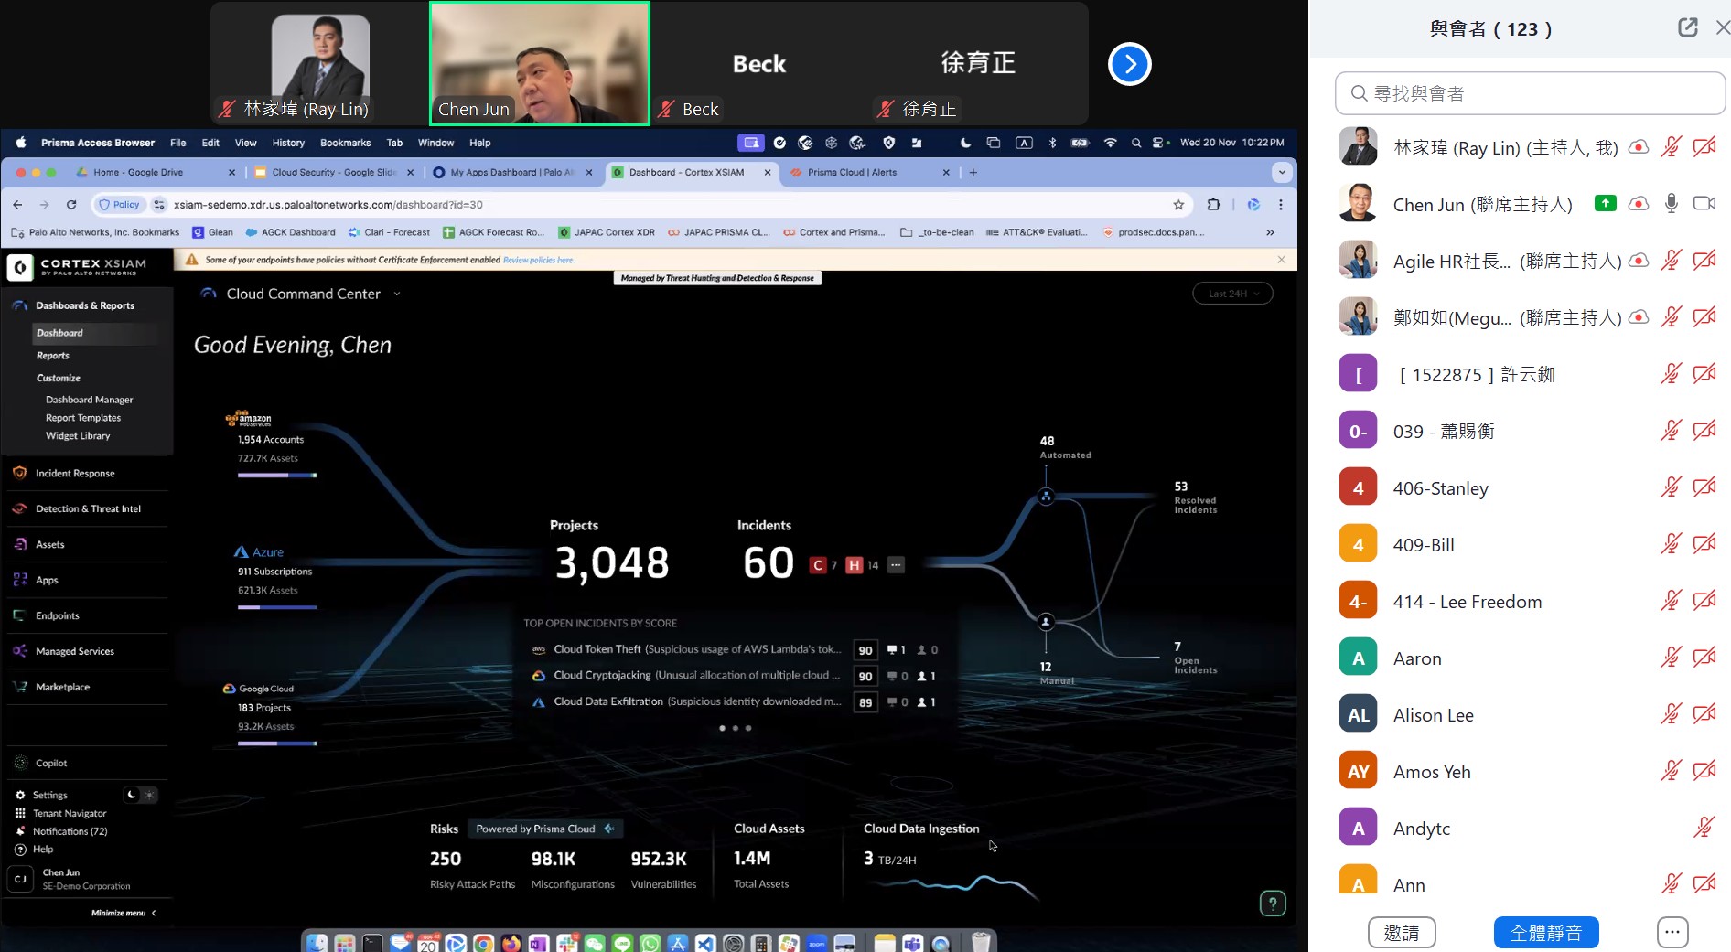Image resolution: width=1731 pixels, height=952 pixels.
Task: Show next video participants with arrow
Action: coord(1129,64)
